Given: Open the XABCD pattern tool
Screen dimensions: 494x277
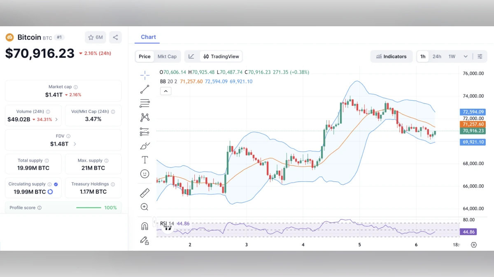Looking at the screenshot, I should pos(144,117).
